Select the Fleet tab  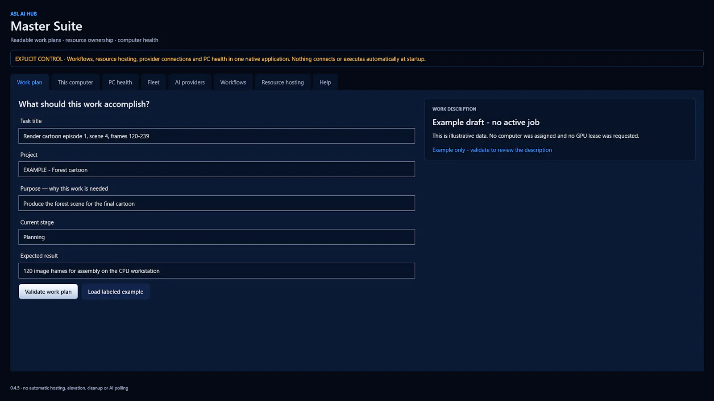pyautogui.click(x=154, y=82)
